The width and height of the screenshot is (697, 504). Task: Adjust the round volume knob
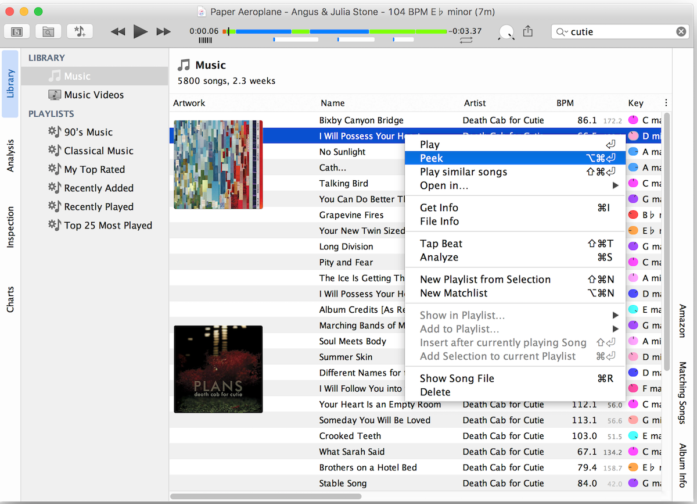(x=506, y=33)
